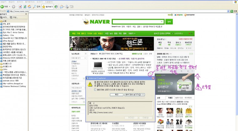The height and width of the screenshot is (131, 238).
Task: Close the Internet Explorer error dialog
Action: coord(153,78)
